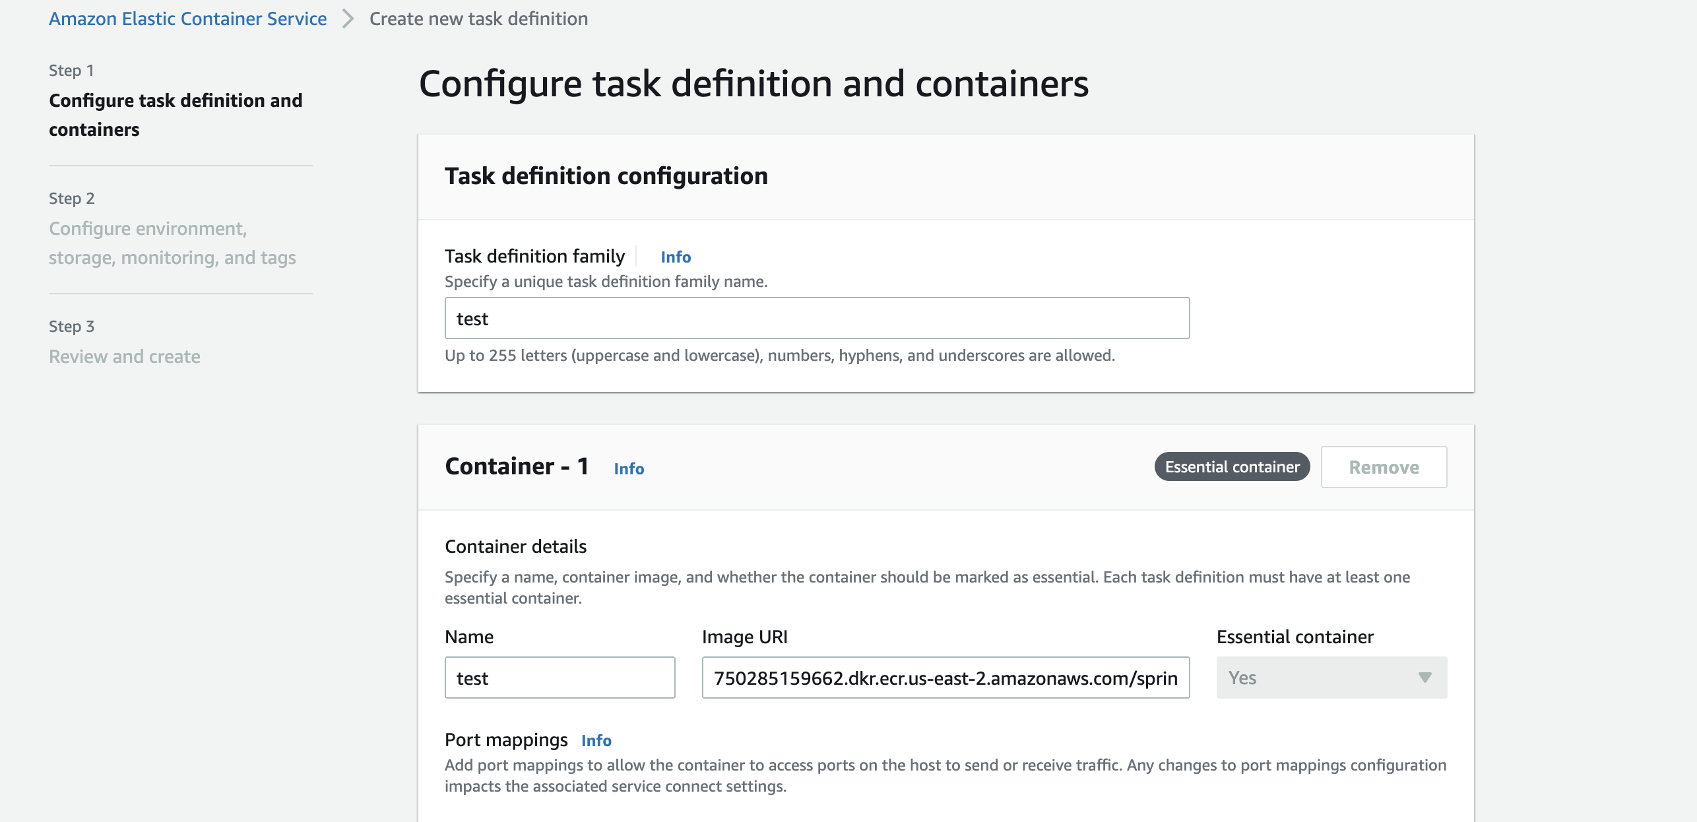This screenshot has height=822, width=1697.
Task: Select the Image URI text field
Action: (945, 677)
